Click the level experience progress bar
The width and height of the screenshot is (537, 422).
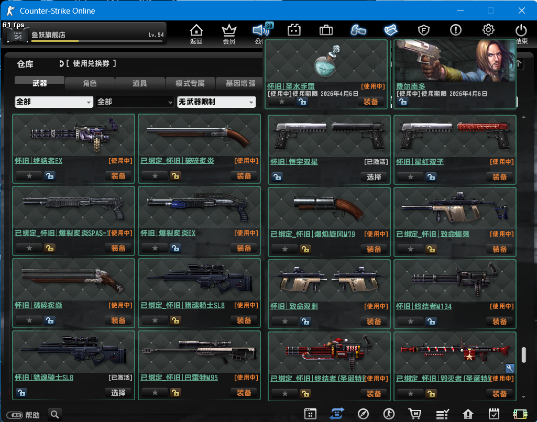(x=97, y=41)
